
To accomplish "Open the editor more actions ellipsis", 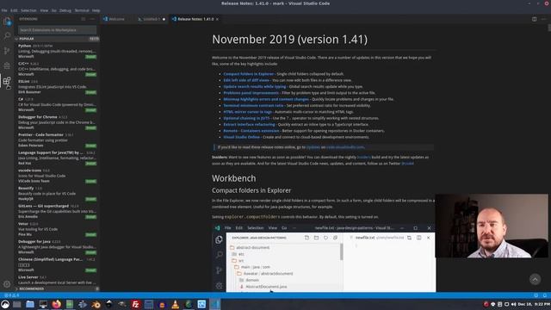I will pos(543,19).
